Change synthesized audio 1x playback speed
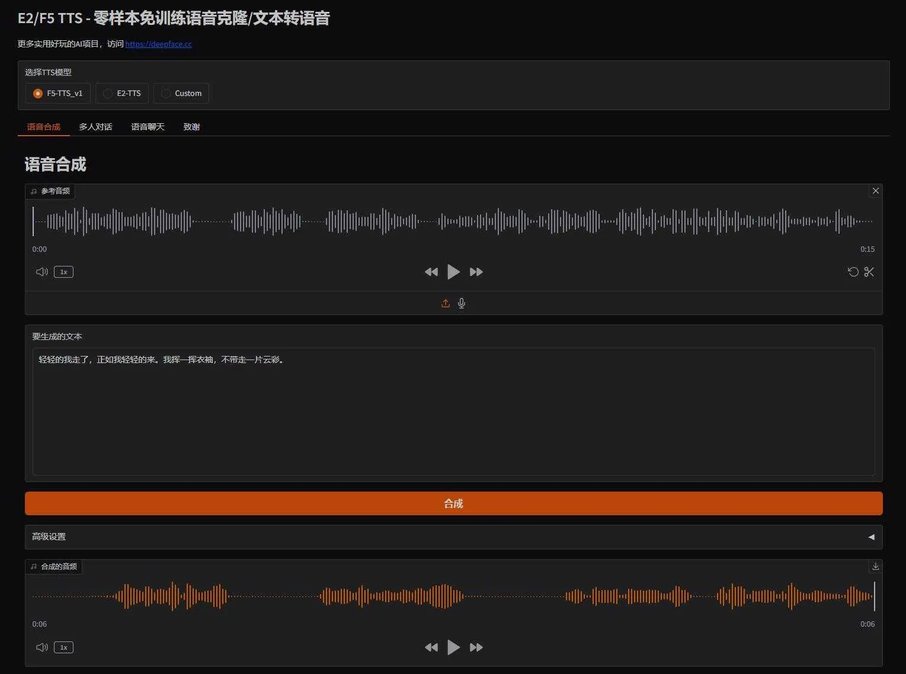 63,647
